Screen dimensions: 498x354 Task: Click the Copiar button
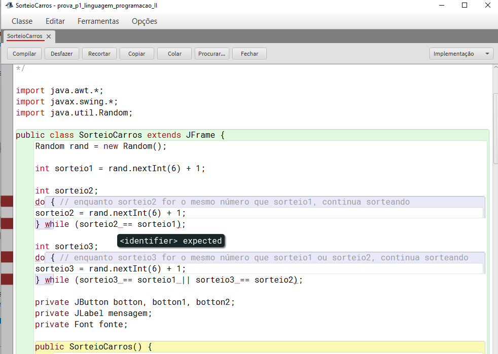click(137, 54)
